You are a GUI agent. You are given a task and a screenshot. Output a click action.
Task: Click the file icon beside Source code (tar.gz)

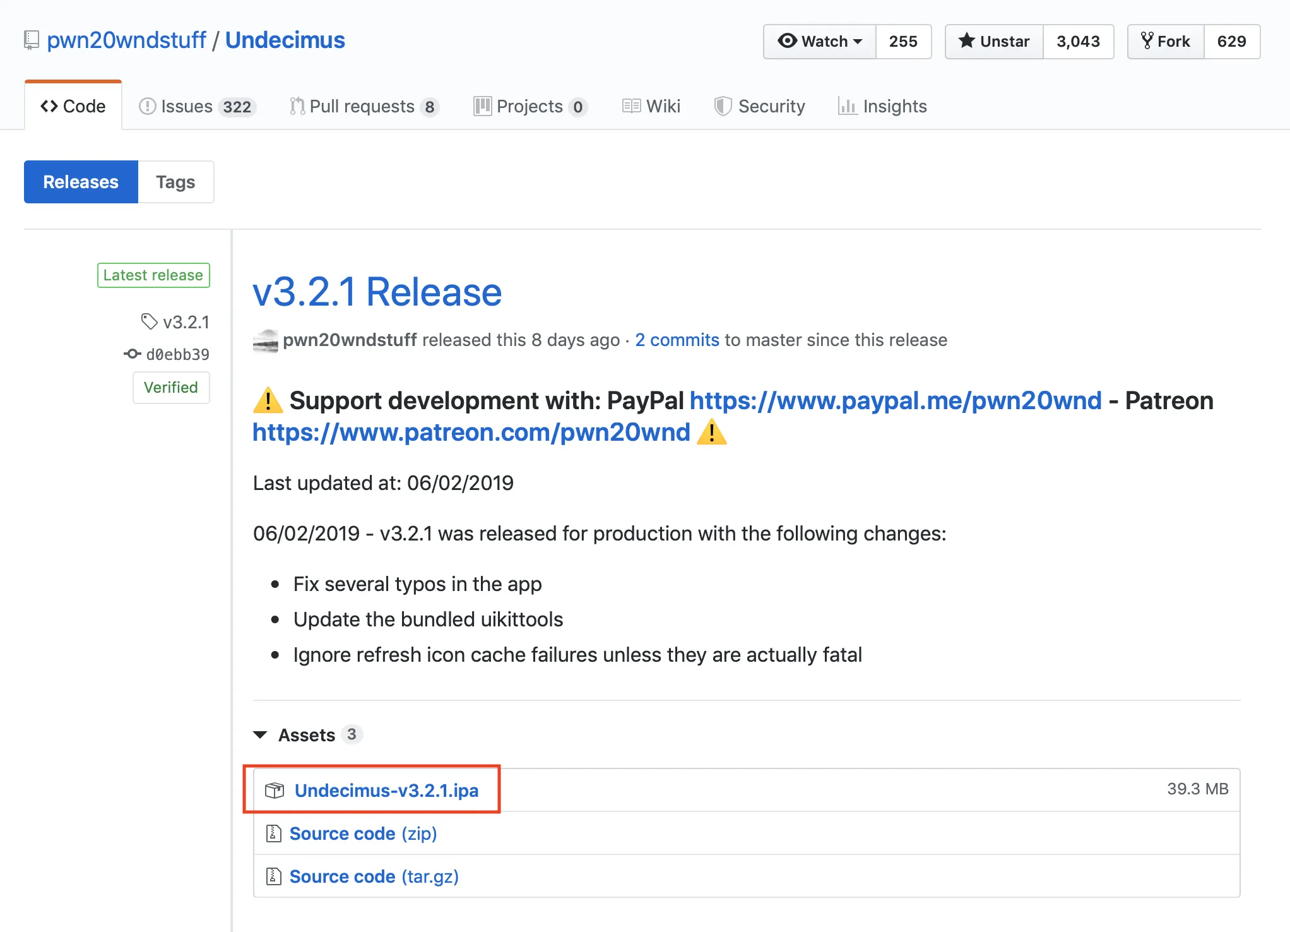273,876
